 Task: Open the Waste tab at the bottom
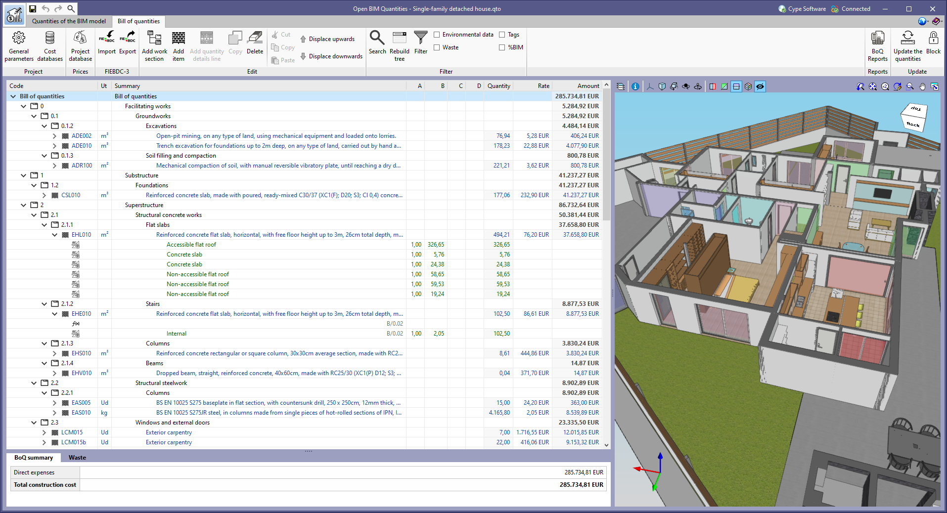pos(77,457)
